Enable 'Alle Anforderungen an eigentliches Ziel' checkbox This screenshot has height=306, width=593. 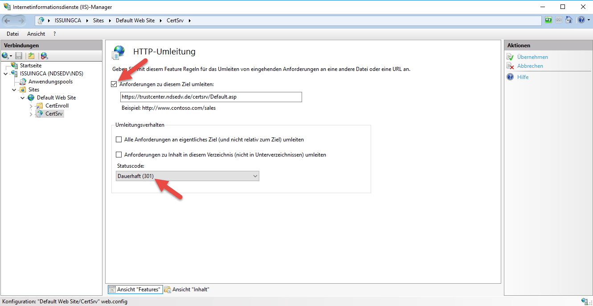[x=119, y=140]
